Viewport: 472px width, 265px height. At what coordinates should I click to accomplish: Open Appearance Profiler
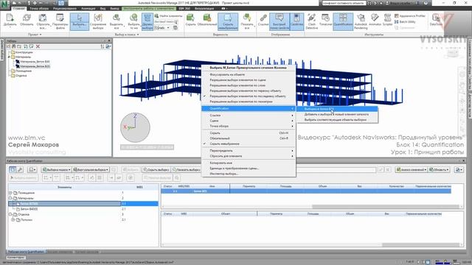pyautogui.click(x=410, y=16)
